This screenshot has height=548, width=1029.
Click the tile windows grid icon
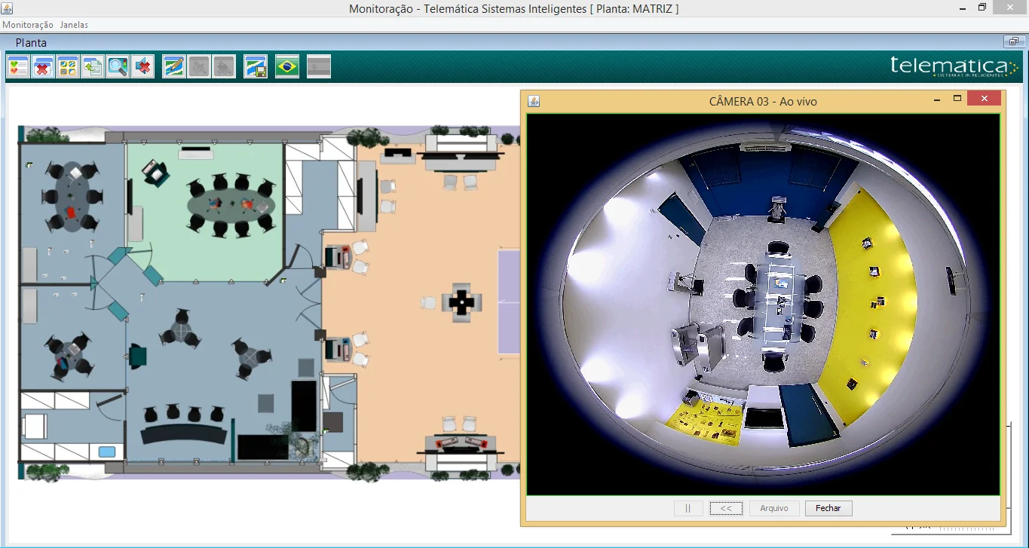[x=68, y=67]
